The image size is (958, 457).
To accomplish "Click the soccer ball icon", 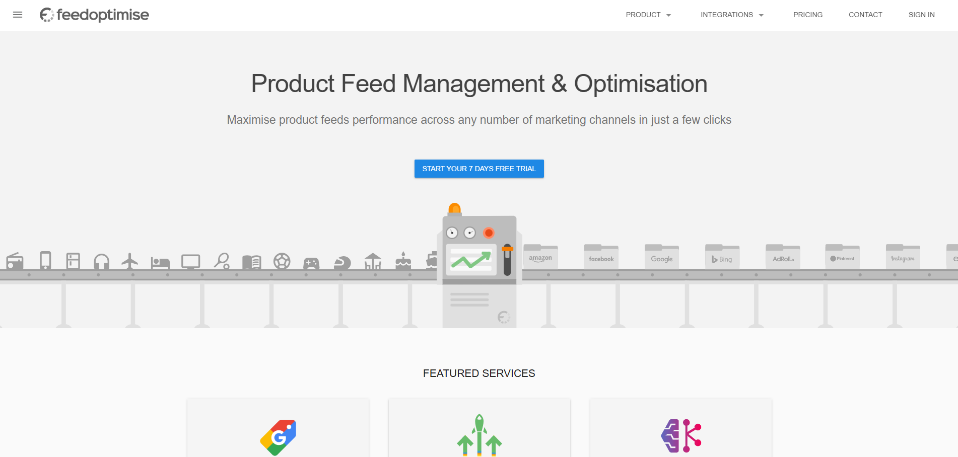I will [282, 261].
